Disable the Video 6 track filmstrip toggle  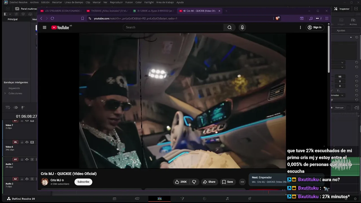(x=32, y=142)
